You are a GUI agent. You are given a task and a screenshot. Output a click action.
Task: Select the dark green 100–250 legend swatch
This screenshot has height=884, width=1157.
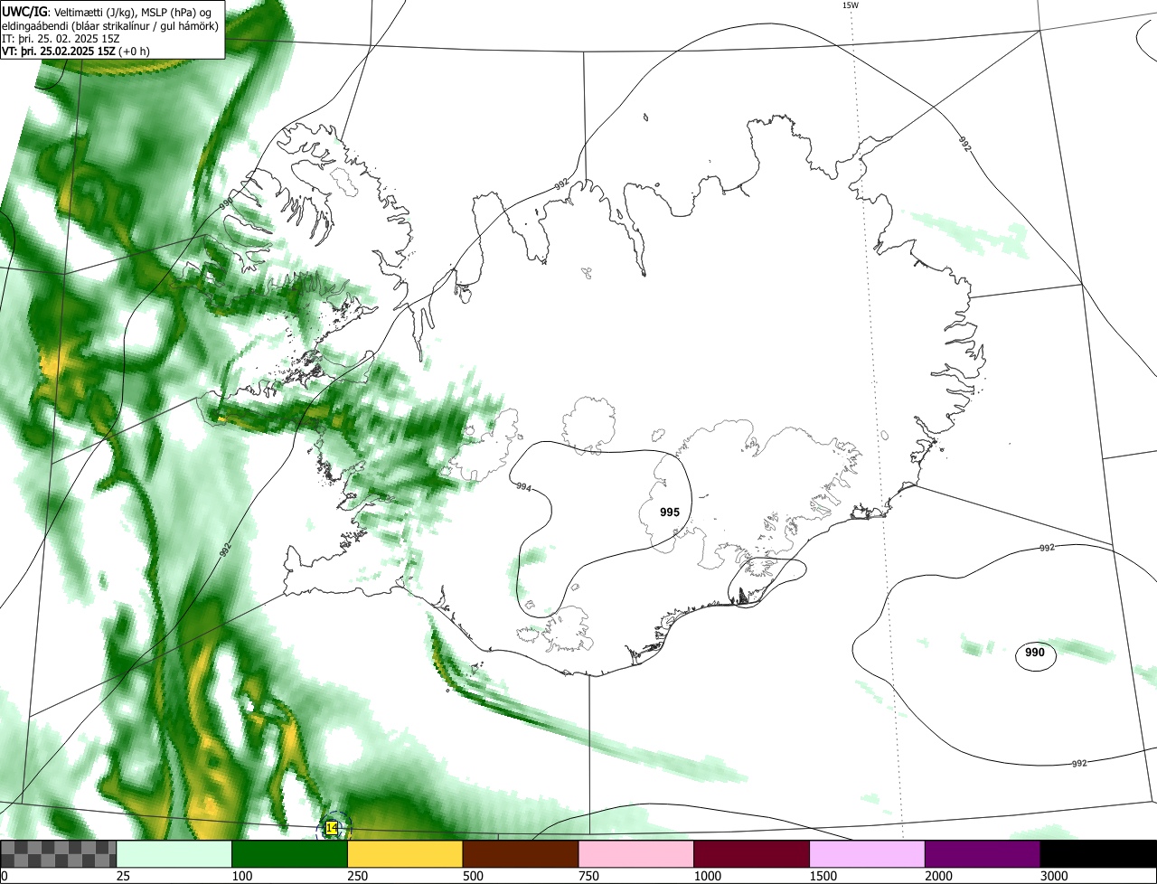tap(290, 853)
